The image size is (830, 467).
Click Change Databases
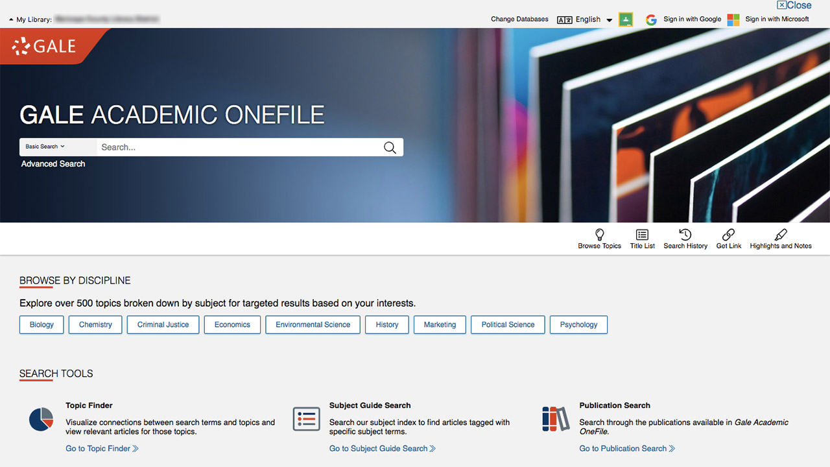point(519,19)
